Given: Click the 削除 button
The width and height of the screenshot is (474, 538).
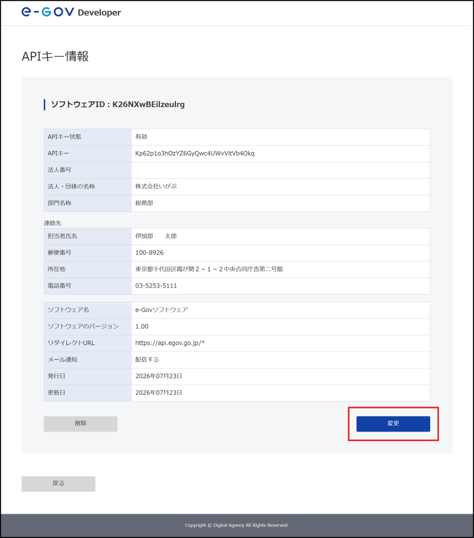Looking at the screenshot, I should click(x=81, y=424).
